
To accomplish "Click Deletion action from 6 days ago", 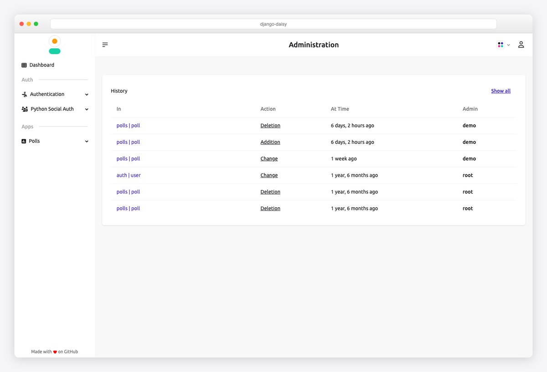I will (270, 126).
